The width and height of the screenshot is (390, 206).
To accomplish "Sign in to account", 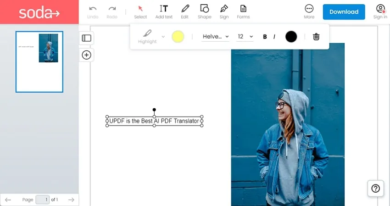I will point(380,12).
